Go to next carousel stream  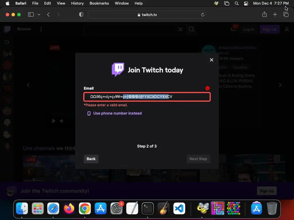[x=280, y=85]
